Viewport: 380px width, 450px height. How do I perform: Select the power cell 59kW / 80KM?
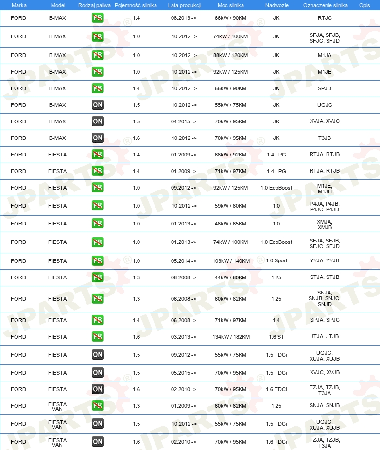(230, 206)
